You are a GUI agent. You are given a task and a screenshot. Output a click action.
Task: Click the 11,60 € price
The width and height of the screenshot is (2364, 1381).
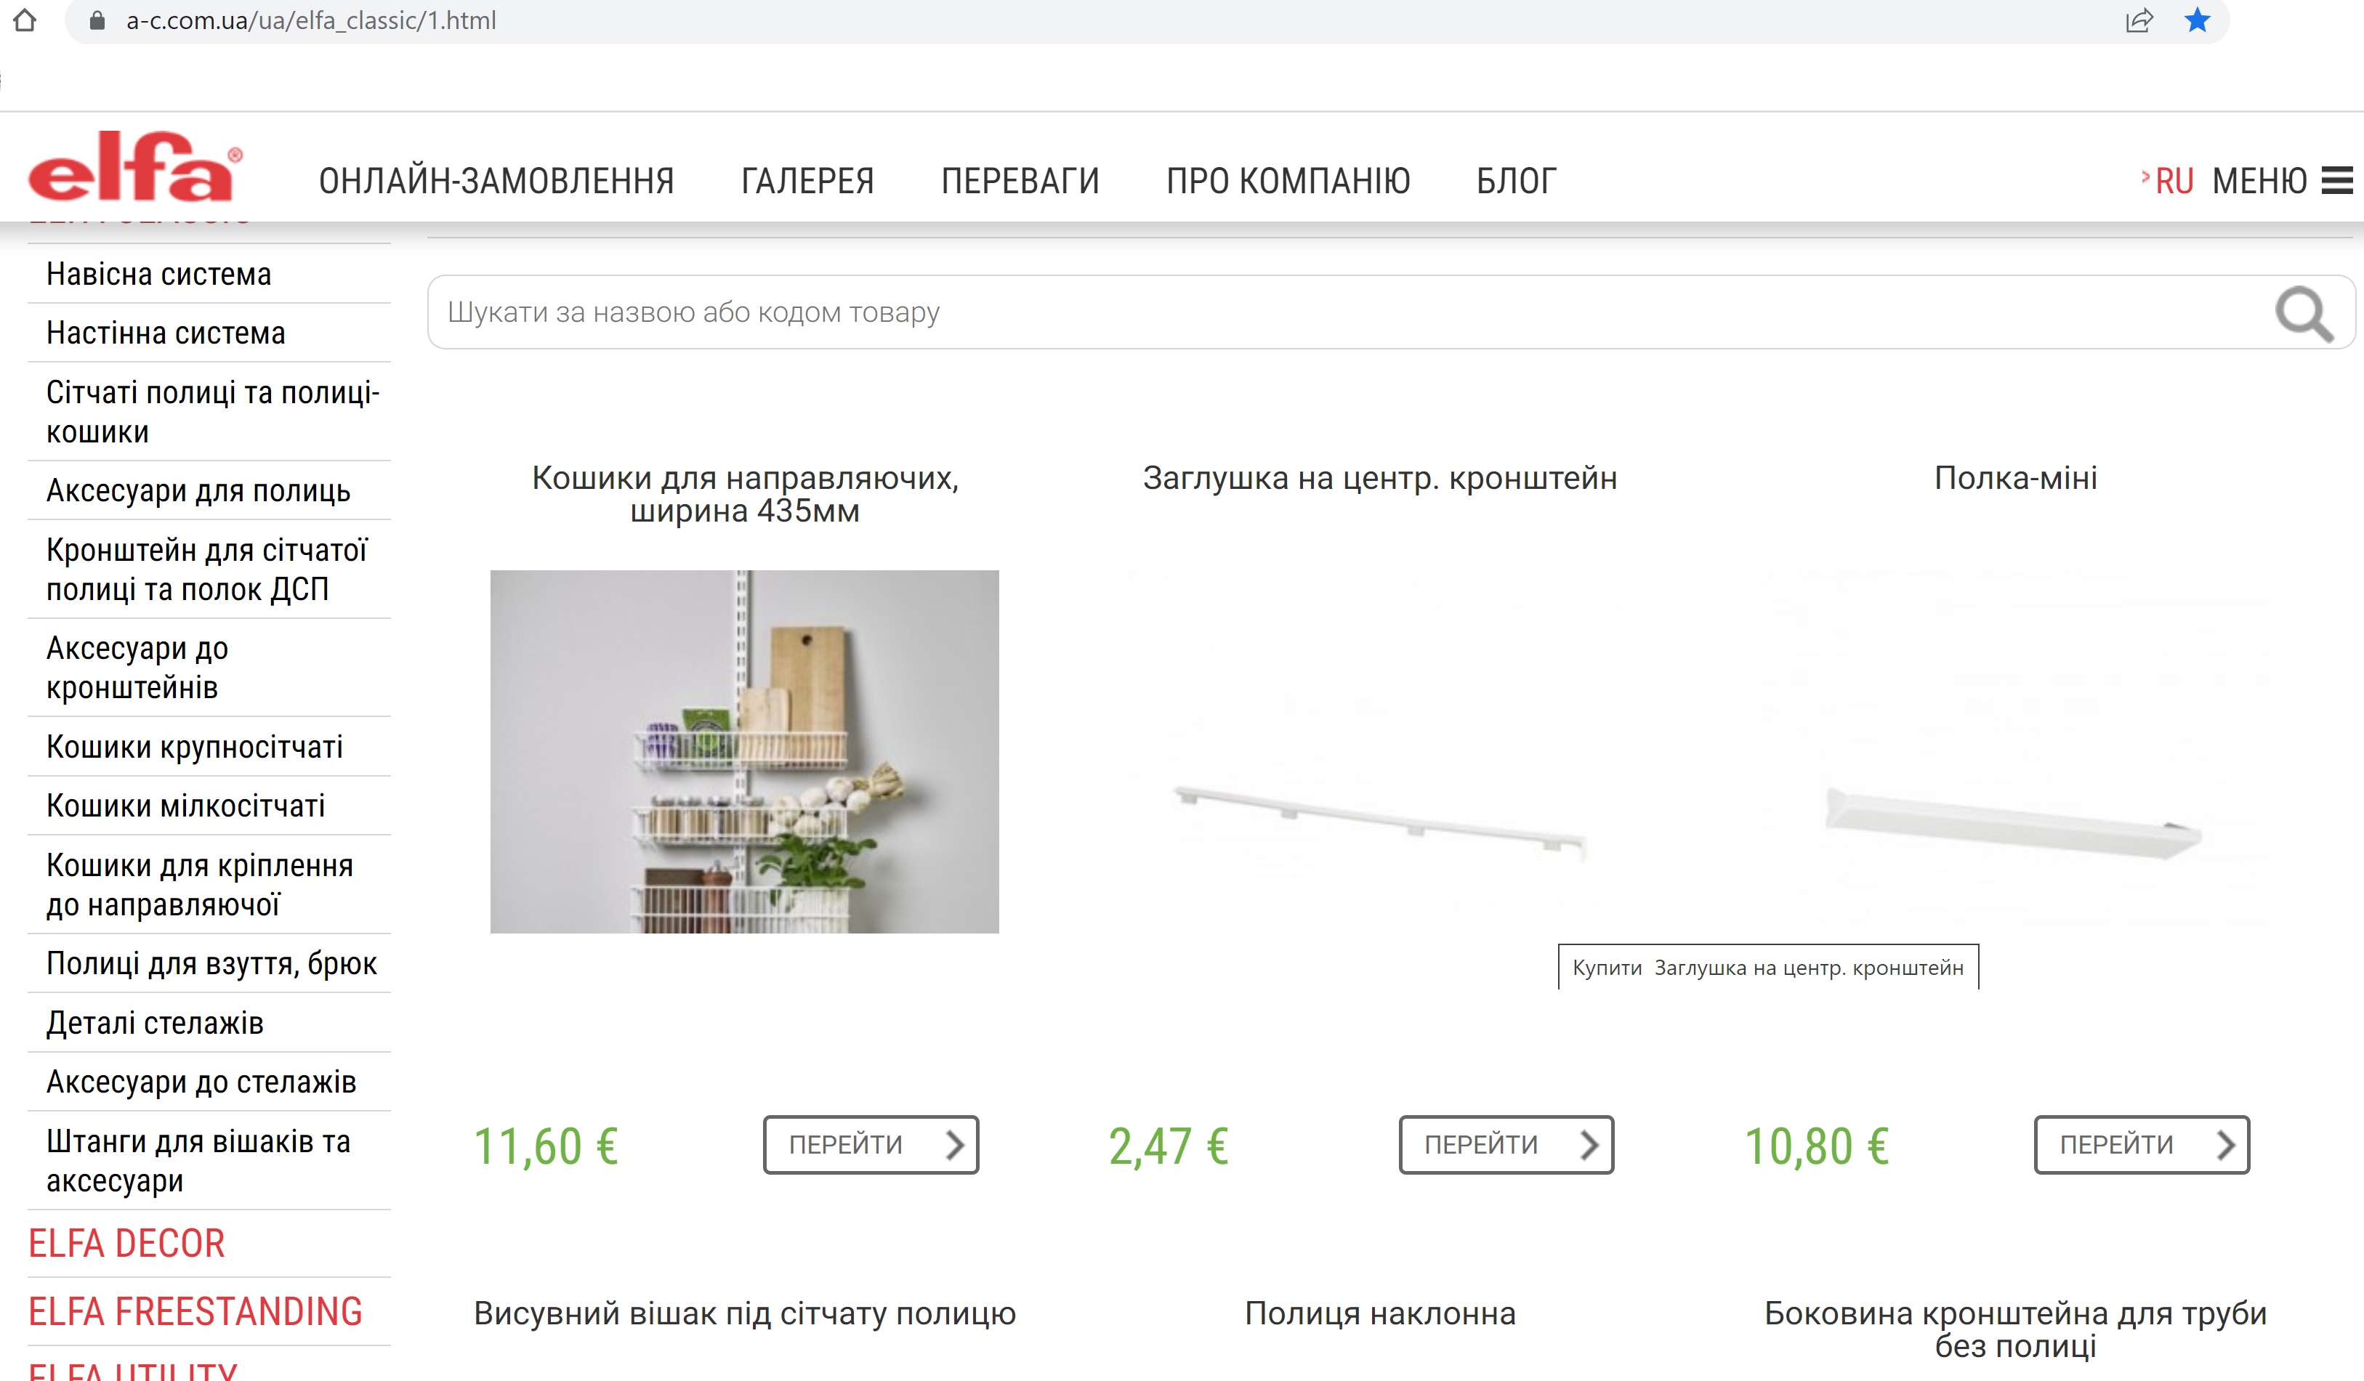[545, 1146]
